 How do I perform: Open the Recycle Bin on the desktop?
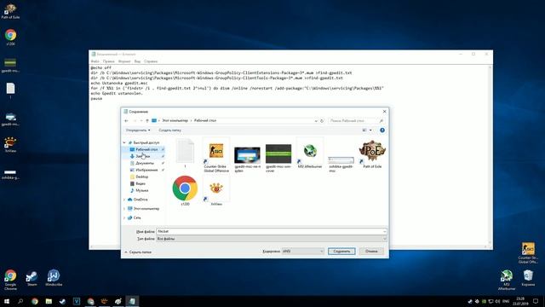[528, 278]
